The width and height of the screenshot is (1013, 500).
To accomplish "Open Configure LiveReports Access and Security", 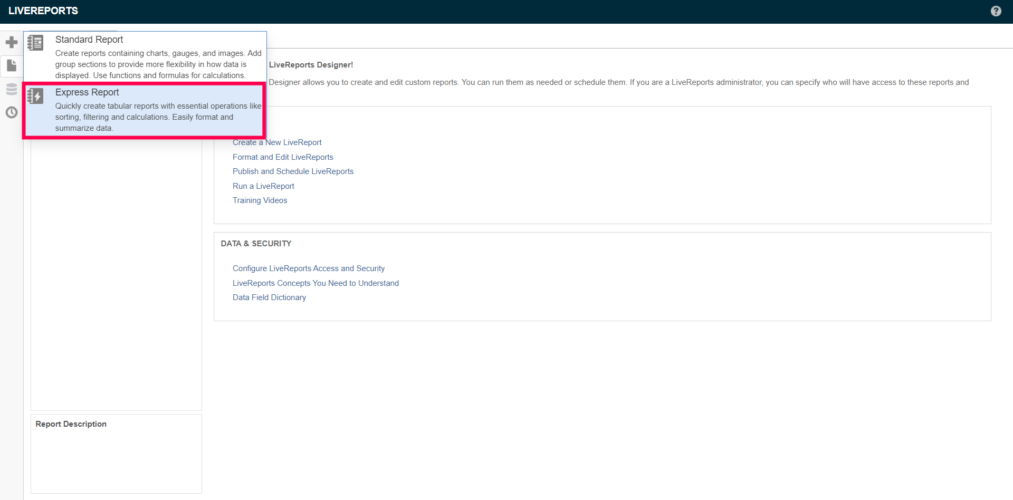I will click(x=309, y=268).
